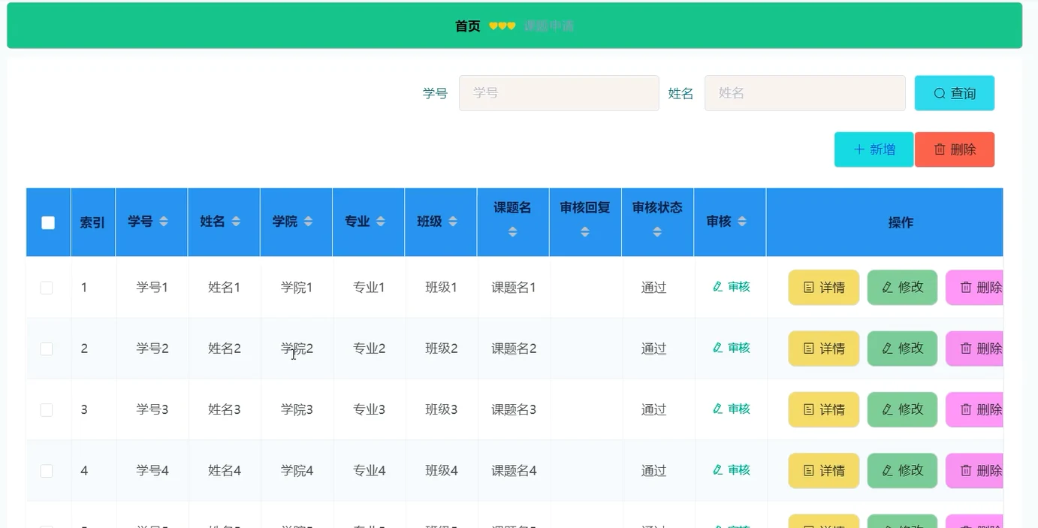Screen dimensions: 1038x528
Task: Open 详情 for row 学号4
Action: coord(823,471)
